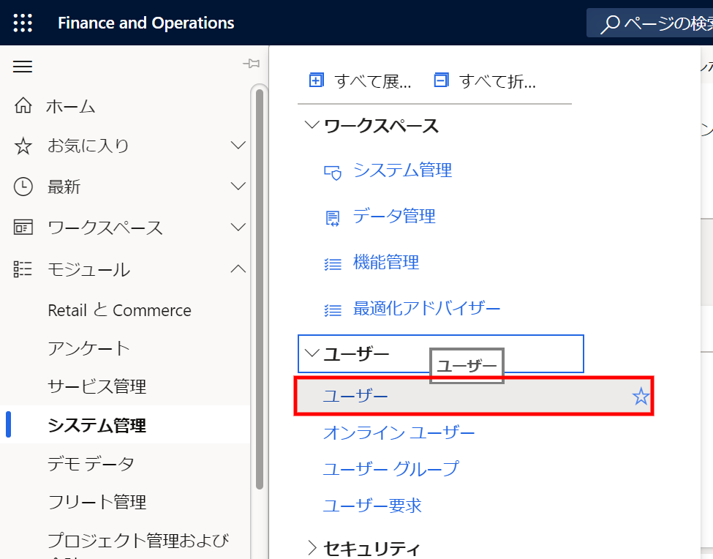Open Retail と Commerce module
This screenshot has height=559, width=713.
point(120,310)
